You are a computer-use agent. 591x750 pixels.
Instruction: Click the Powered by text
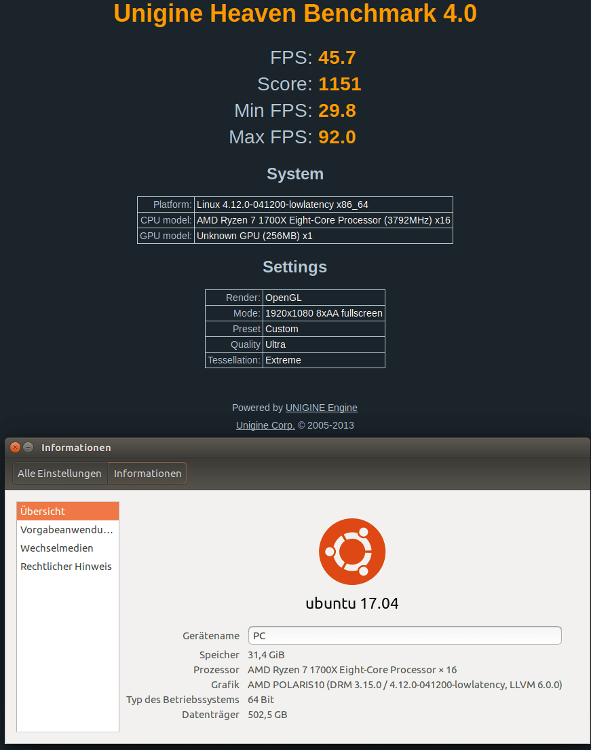coord(258,408)
